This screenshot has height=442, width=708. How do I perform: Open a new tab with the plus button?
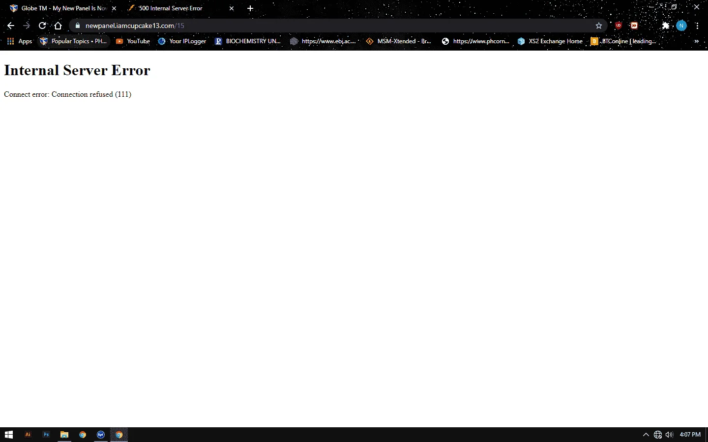click(x=250, y=8)
